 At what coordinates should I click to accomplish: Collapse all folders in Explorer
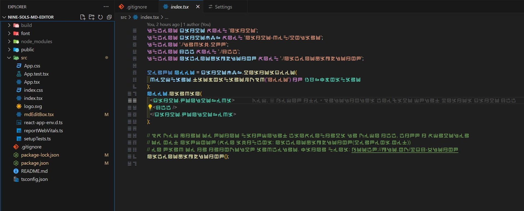point(109,17)
